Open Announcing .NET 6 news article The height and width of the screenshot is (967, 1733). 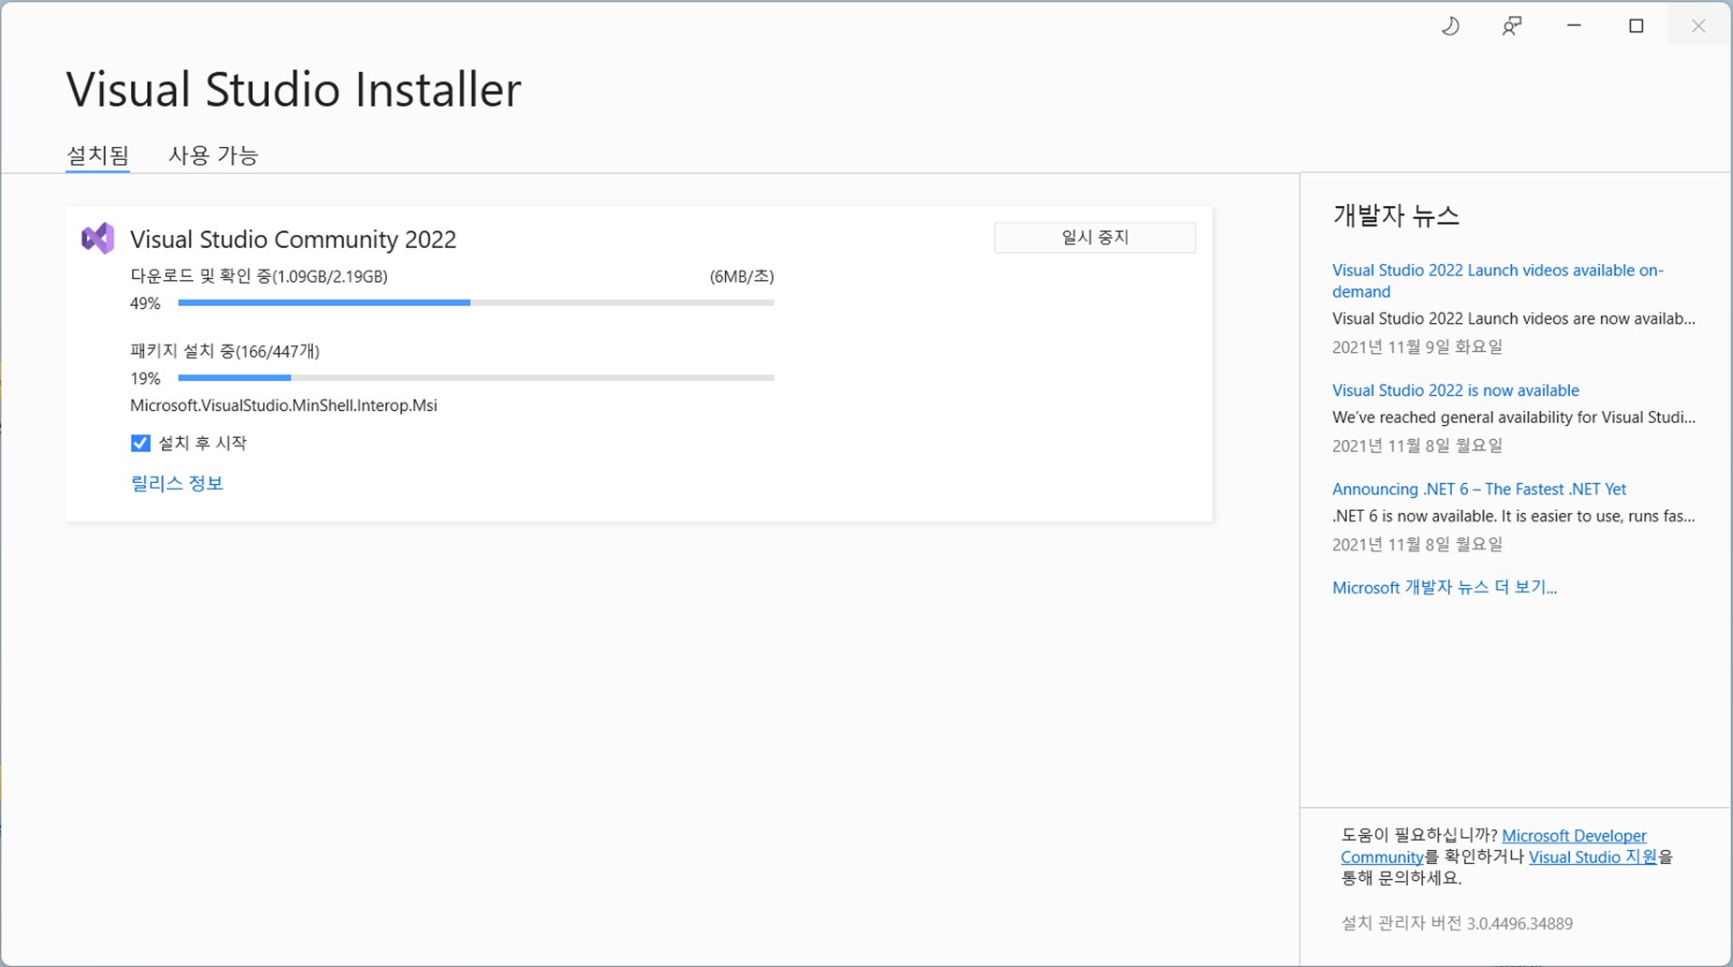point(1479,489)
